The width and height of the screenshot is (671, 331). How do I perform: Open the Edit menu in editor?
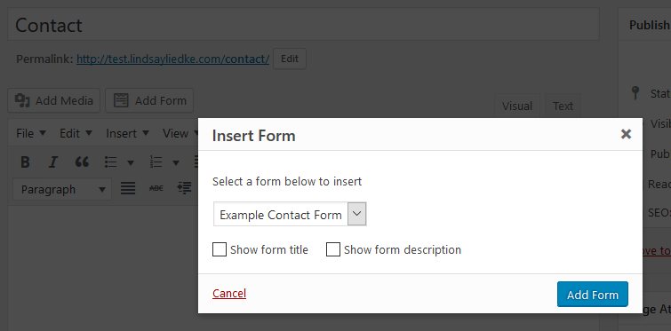point(76,134)
